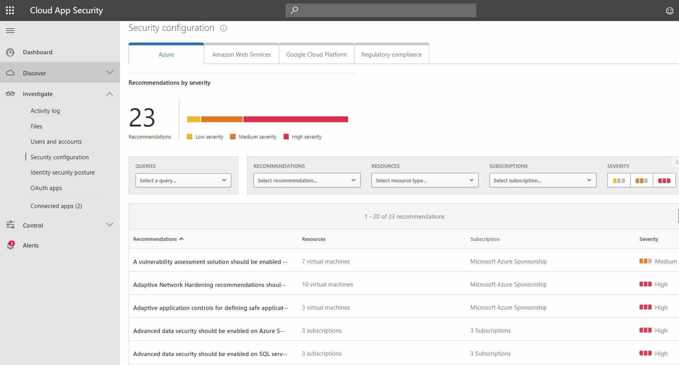The height and width of the screenshot is (365, 679).
Task: Open the Alerts bell icon
Action: tap(11, 245)
